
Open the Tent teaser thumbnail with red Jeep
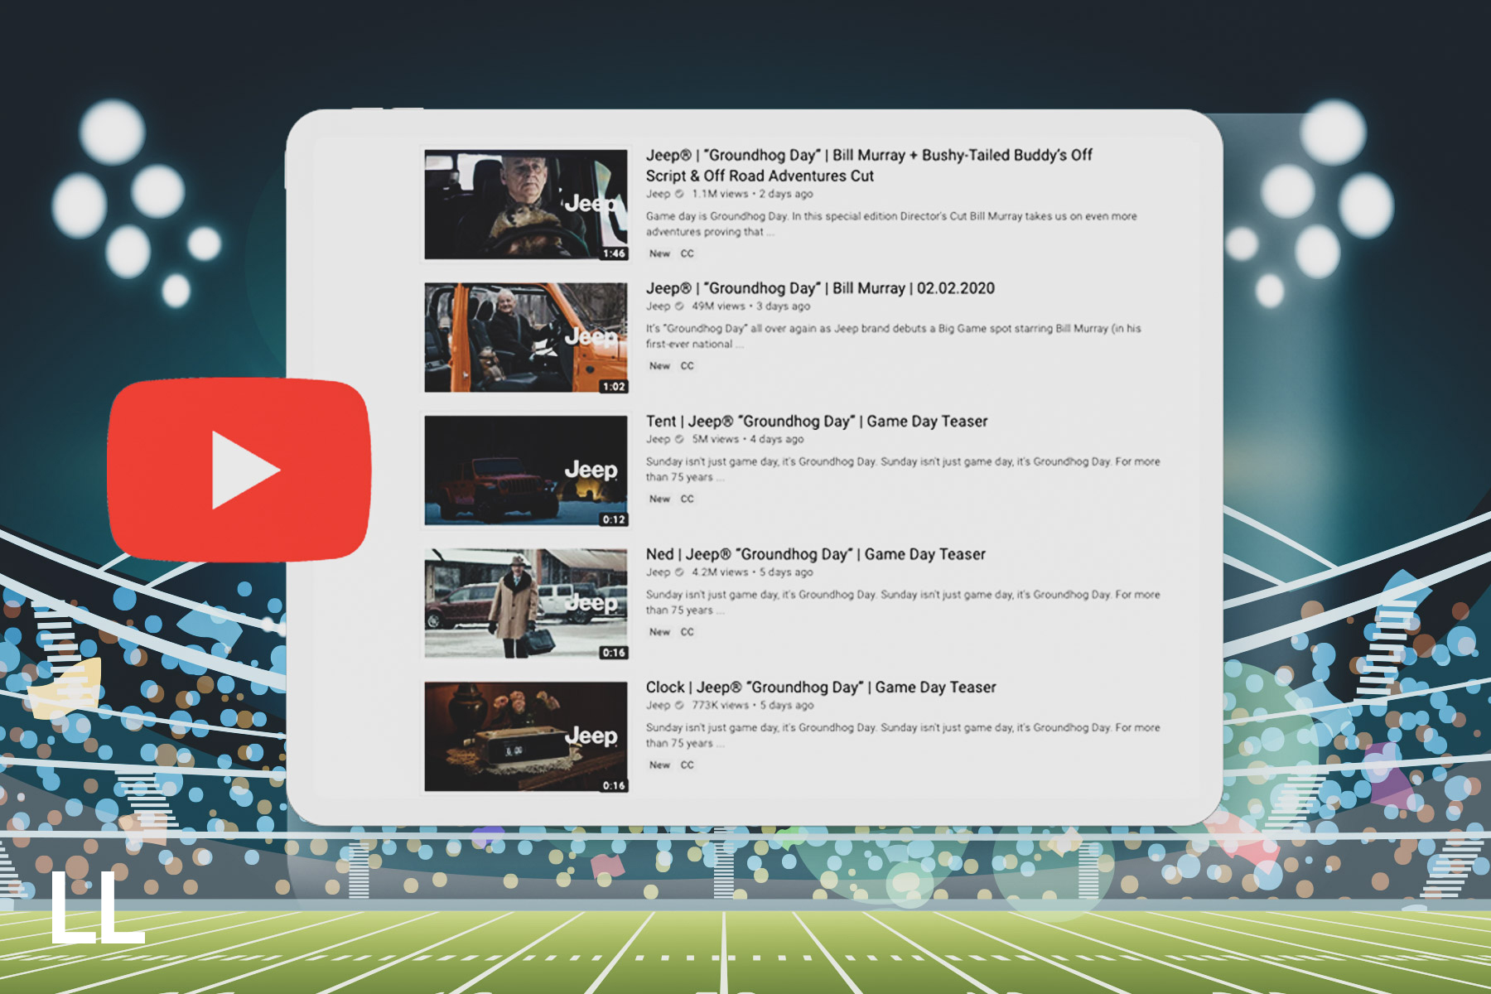click(526, 470)
